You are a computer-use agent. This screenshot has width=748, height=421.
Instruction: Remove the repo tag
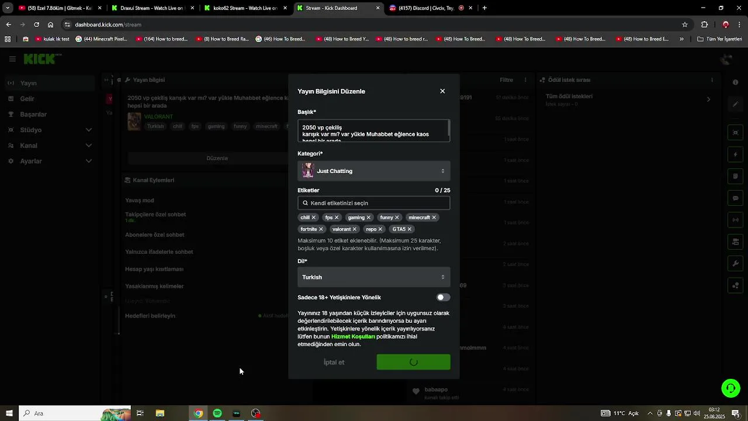pos(380,229)
